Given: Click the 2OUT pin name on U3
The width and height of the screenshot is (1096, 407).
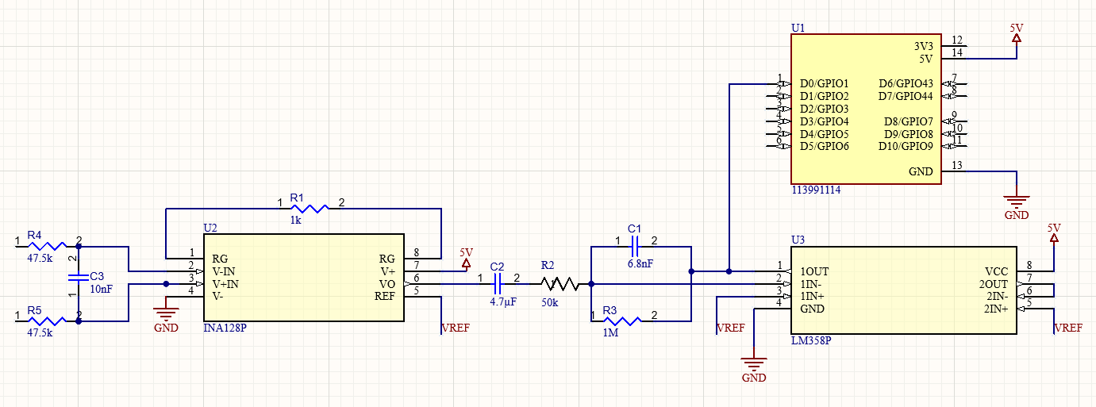Looking at the screenshot, I should 993,284.
